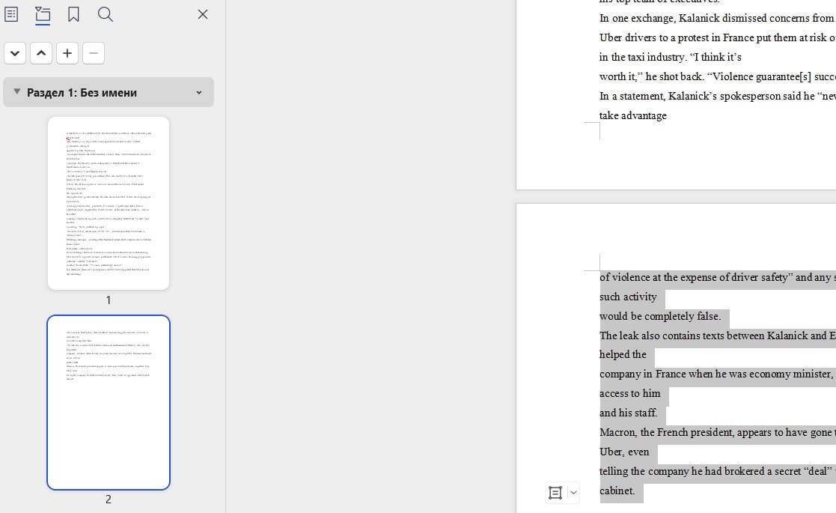Switch to the page thumbnails view icon
836x513 pixels.
click(43, 15)
